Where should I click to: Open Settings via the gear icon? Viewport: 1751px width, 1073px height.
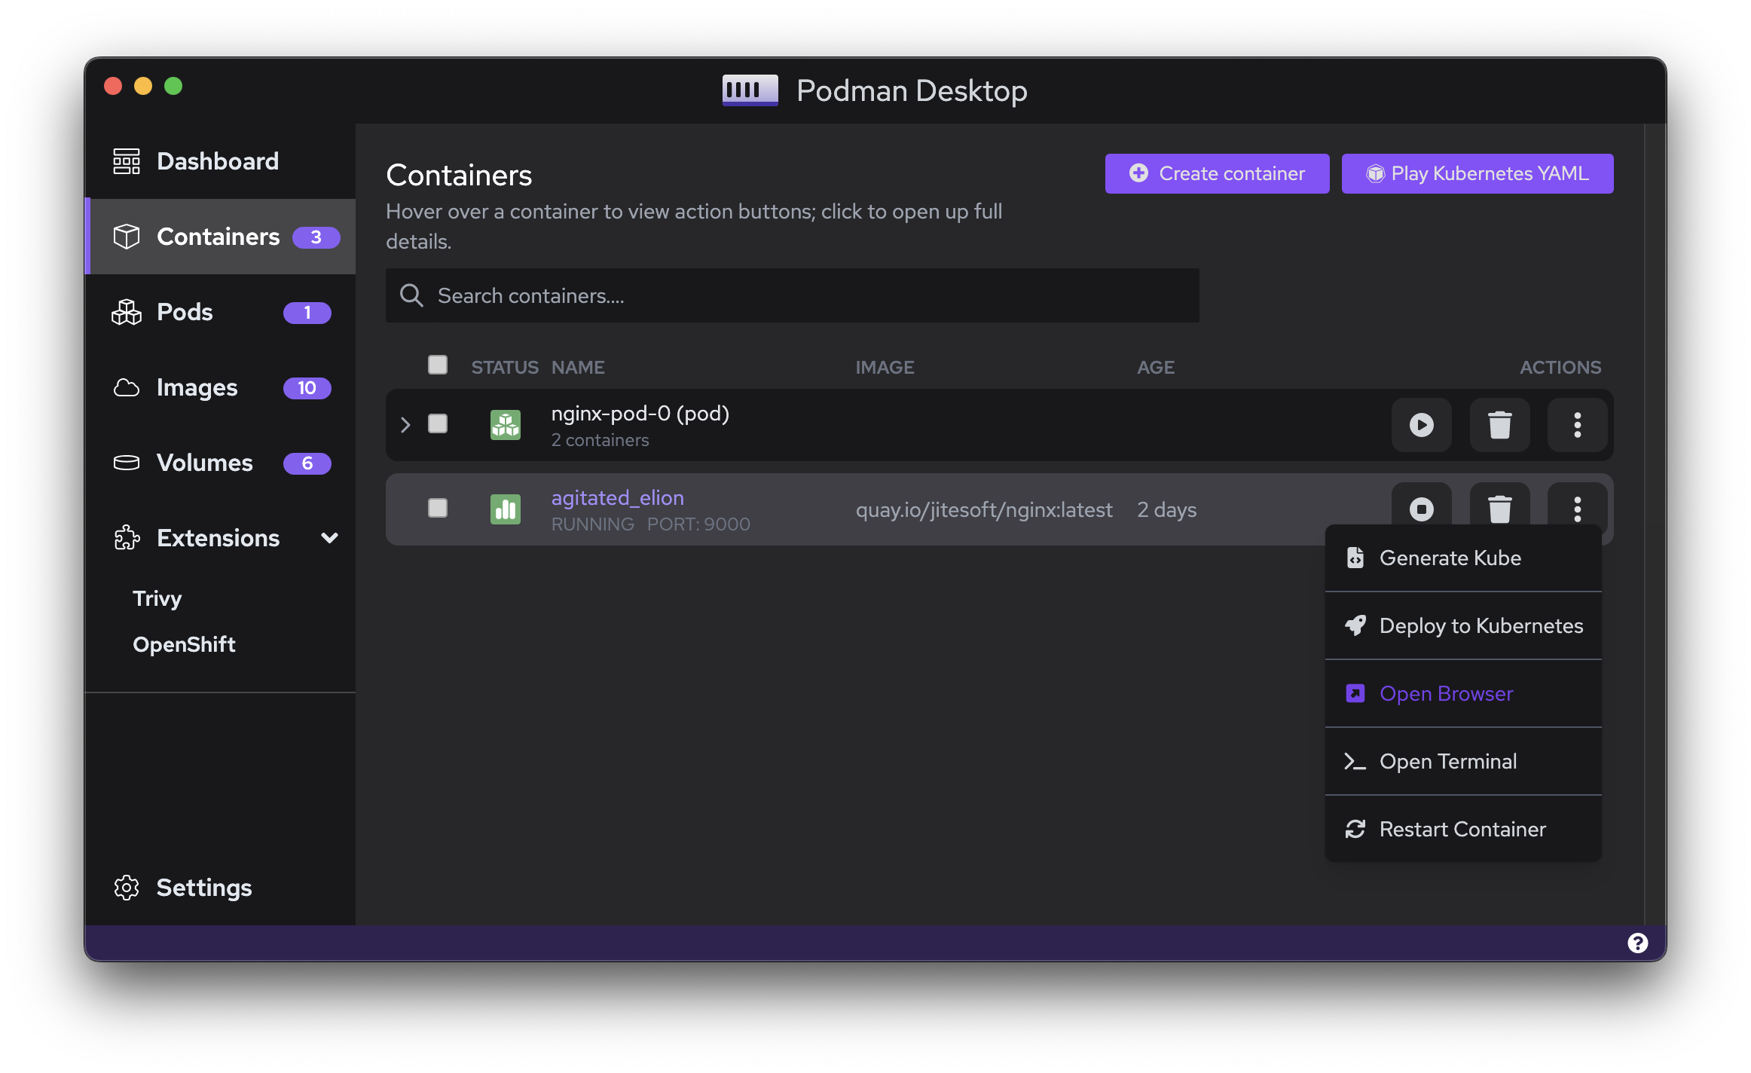point(127,888)
